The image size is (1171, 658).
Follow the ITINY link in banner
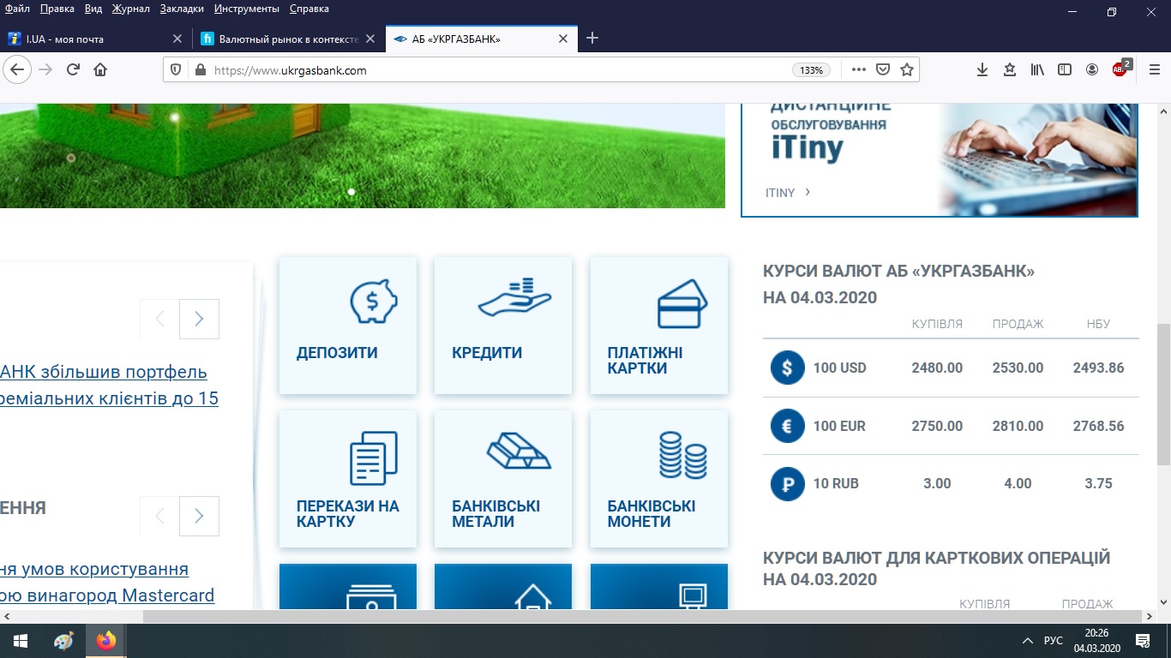788,193
